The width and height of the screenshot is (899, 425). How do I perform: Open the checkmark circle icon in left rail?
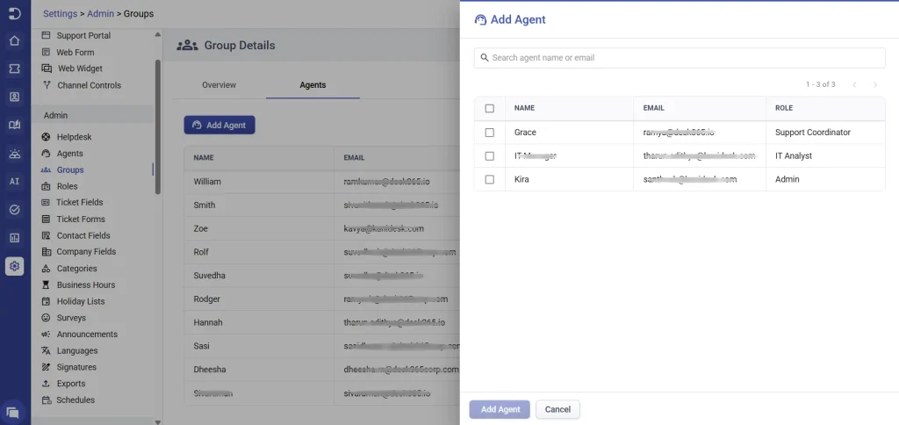point(14,210)
